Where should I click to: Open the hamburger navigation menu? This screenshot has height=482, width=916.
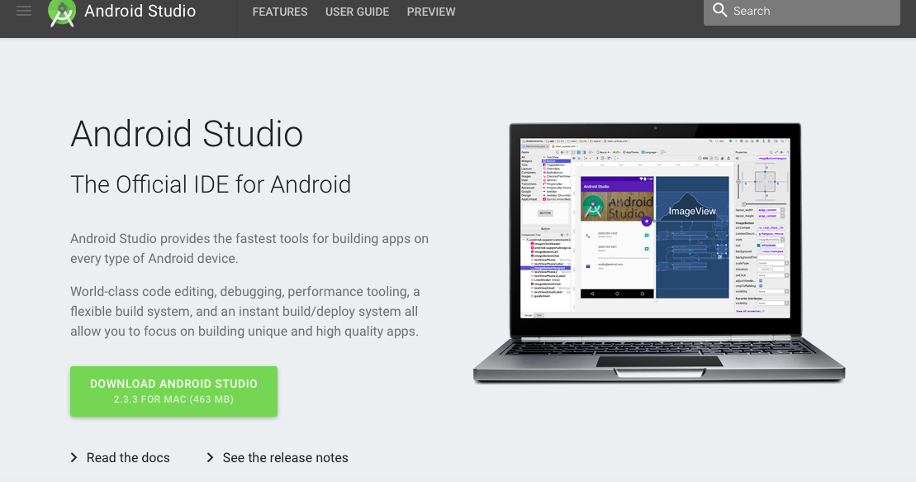tap(24, 11)
